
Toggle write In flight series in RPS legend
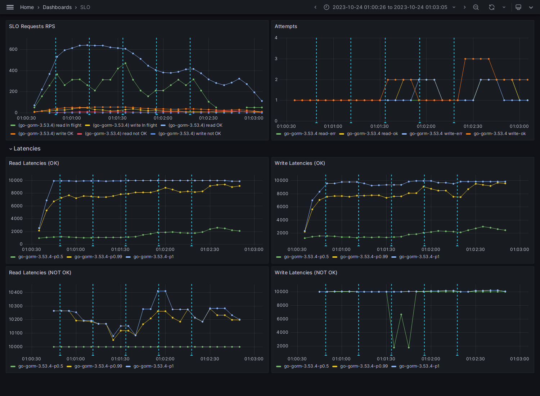[125, 125]
